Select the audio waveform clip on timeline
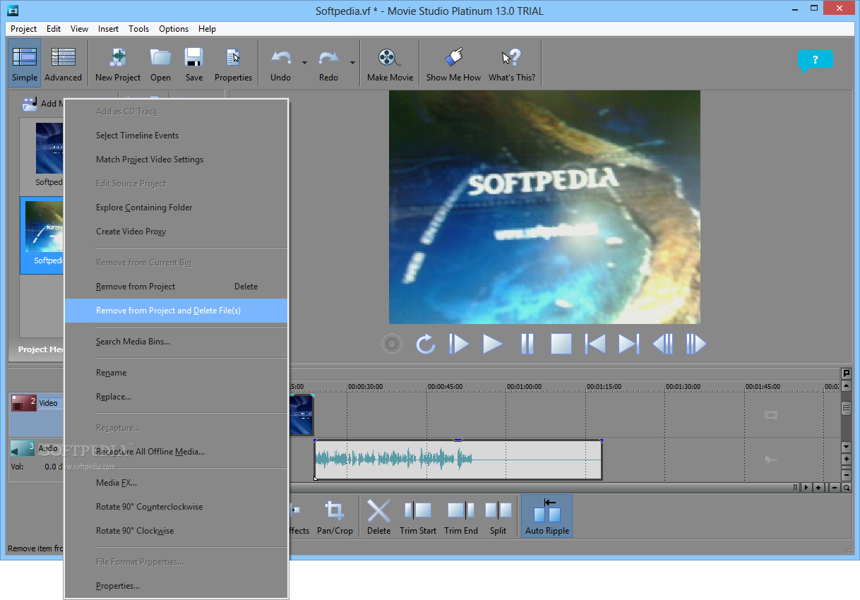The image size is (860, 600). pos(458,460)
